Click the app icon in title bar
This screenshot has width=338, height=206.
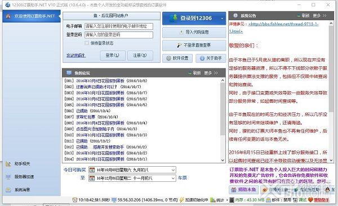7,4
